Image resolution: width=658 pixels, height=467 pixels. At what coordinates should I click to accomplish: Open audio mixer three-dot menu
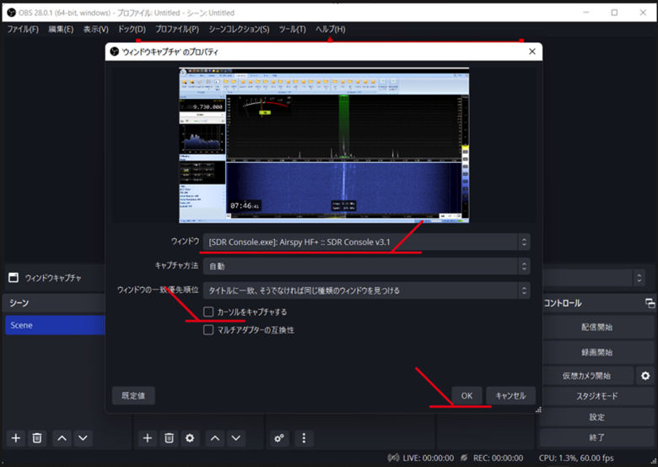click(x=304, y=438)
